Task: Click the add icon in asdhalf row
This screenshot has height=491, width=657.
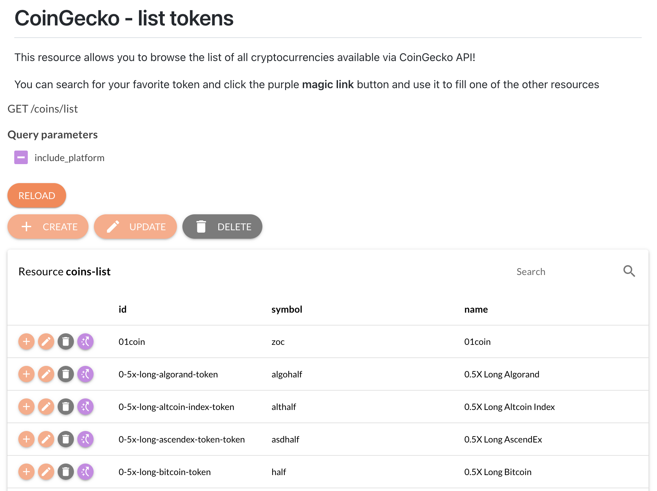Action: pyautogui.click(x=26, y=439)
